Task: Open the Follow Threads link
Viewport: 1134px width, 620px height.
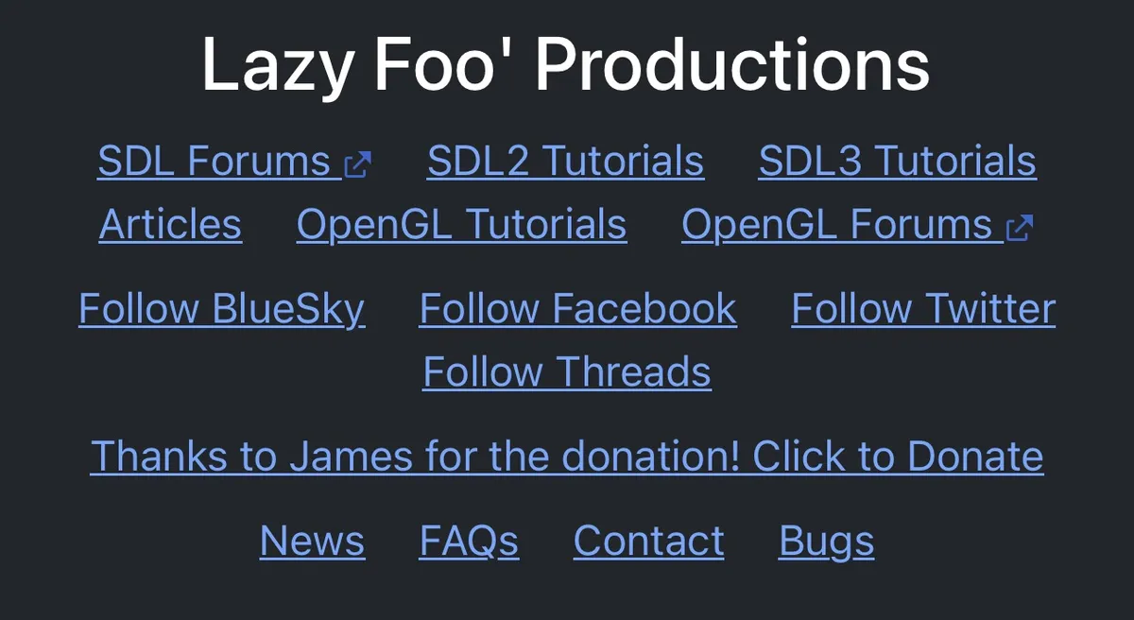Action: [x=567, y=371]
